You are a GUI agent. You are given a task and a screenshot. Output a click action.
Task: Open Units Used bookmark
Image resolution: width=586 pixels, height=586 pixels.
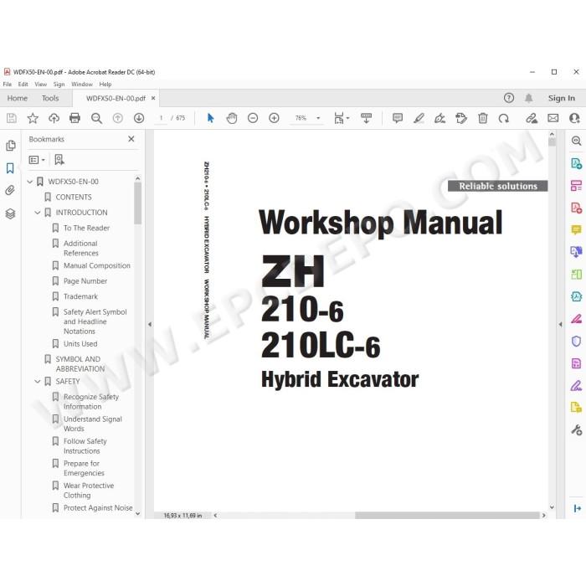click(x=80, y=344)
